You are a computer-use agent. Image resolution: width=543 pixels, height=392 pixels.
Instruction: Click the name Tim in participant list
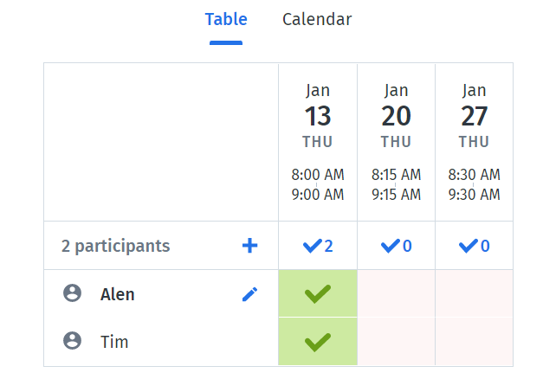[114, 342]
